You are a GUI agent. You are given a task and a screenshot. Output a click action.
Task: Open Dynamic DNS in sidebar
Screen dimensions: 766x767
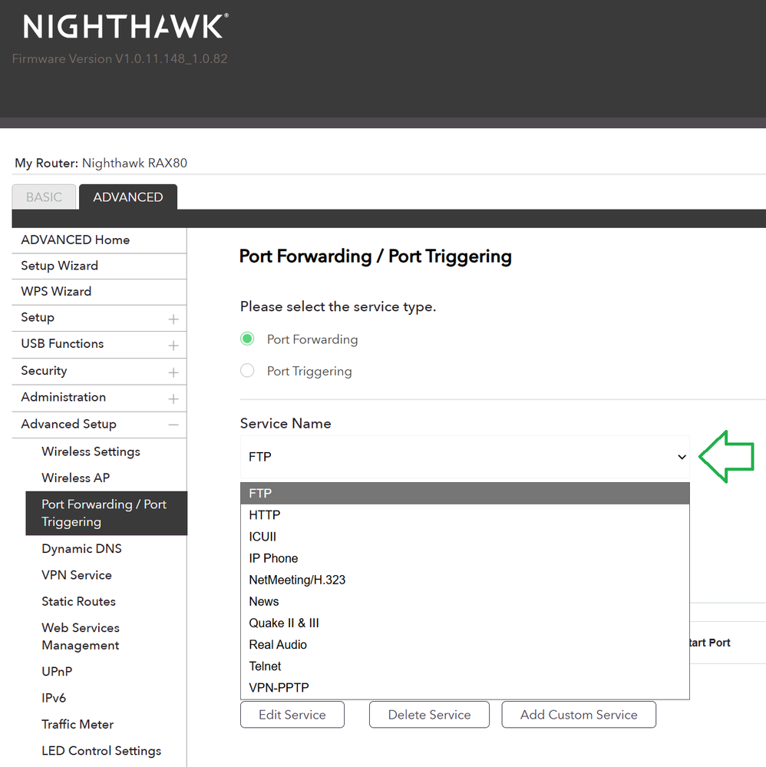(x=81, y=549)
